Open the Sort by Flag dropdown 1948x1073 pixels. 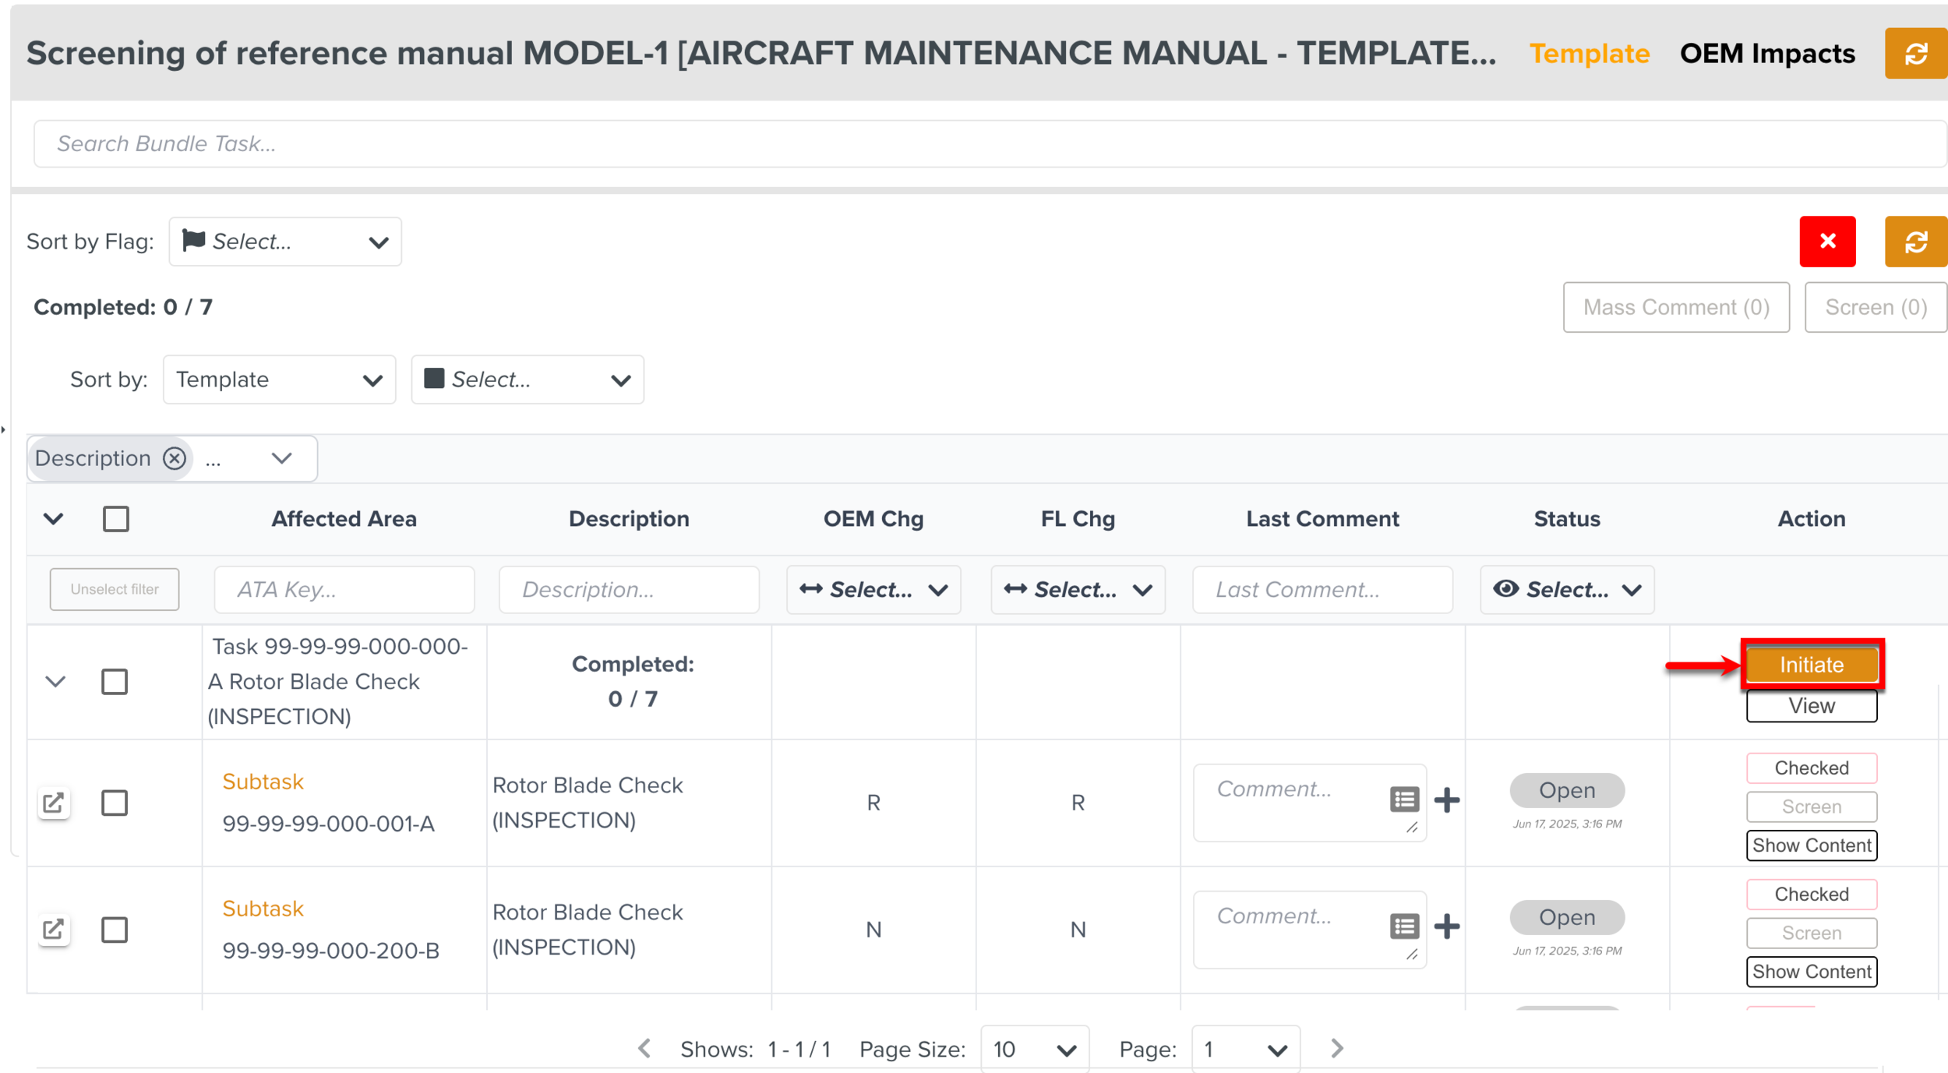click(285, 242)
